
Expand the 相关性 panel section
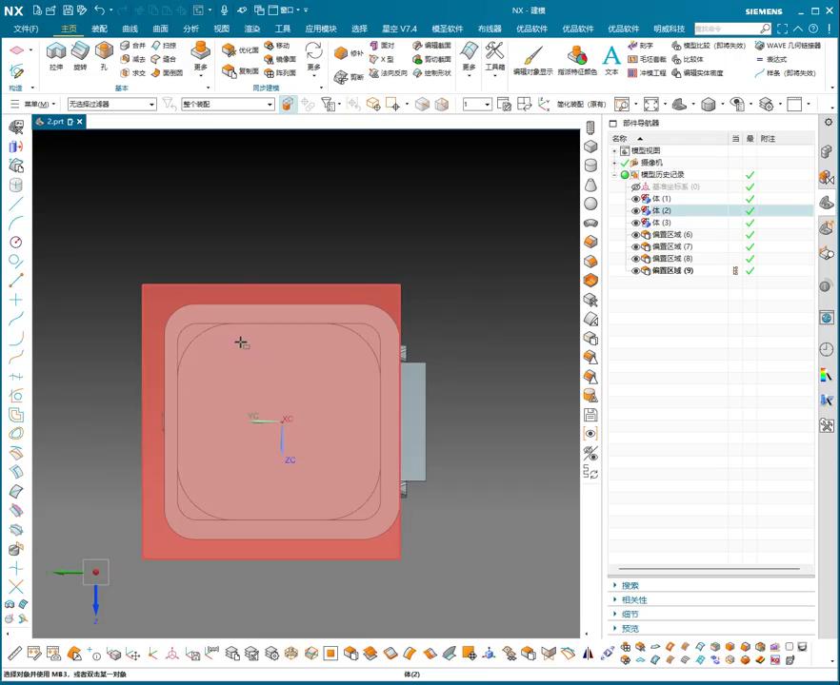pyautogui.click(x=634, y=599)
